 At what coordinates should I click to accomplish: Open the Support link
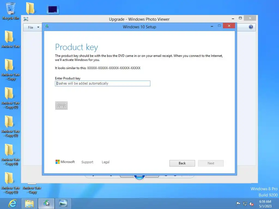tap(87, 162)
